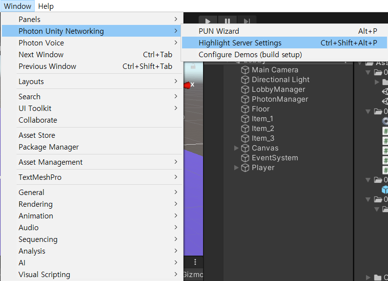Viewport: 388px width, 281px height.
Task: Select PhotonManager object in Hierarchy
Action: coord(280,99)
